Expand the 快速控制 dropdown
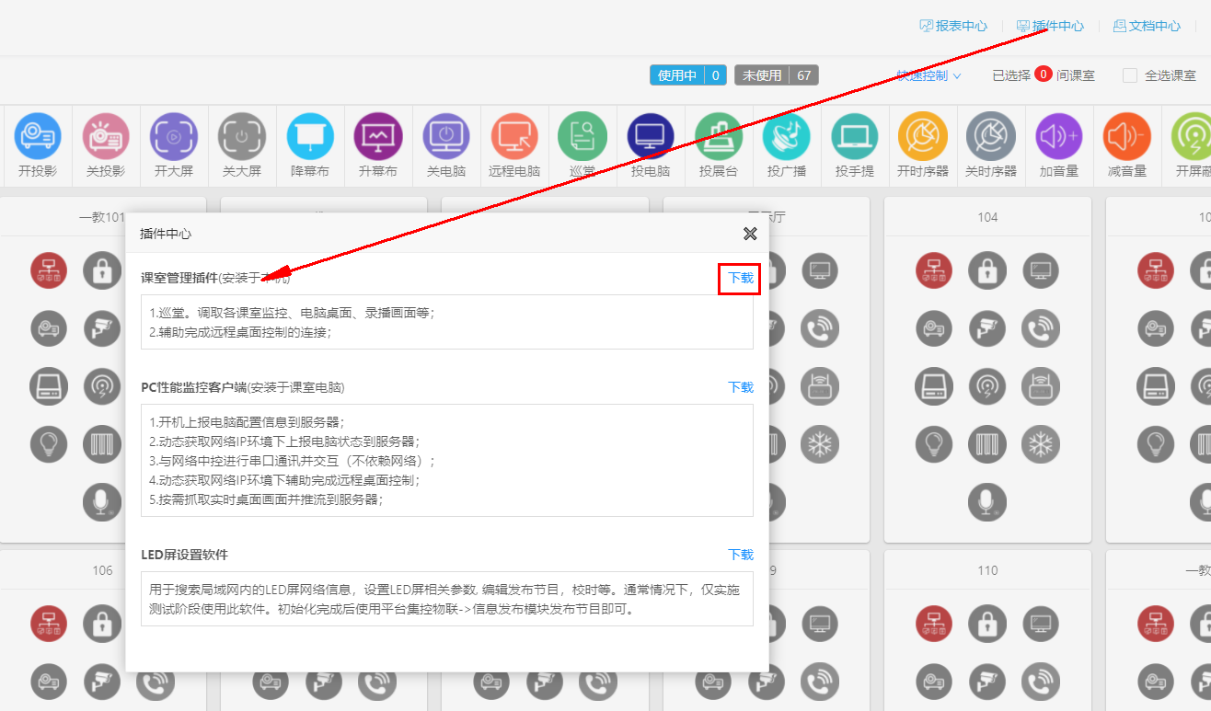The image size is (1211, 711). pos(928,75)
